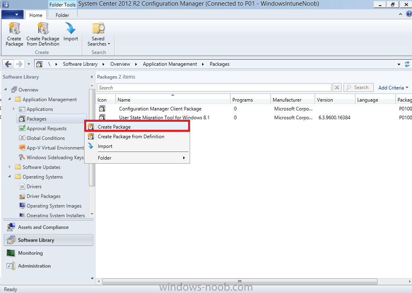Click the Search button
The height and width of the screenshot is (293, 412).
358,87
